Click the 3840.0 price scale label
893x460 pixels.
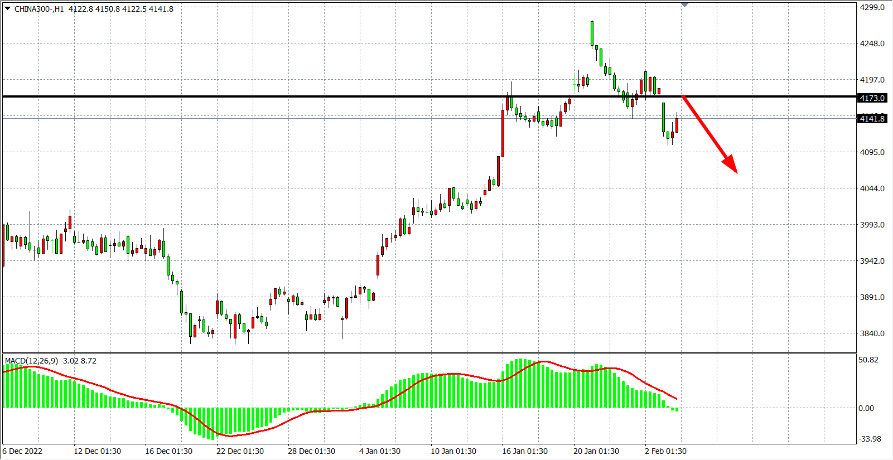coord(872,333)
